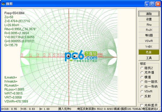Select the 归一导纳 radio option
This screenshot has width=162, height=112.
click(149, 87)
